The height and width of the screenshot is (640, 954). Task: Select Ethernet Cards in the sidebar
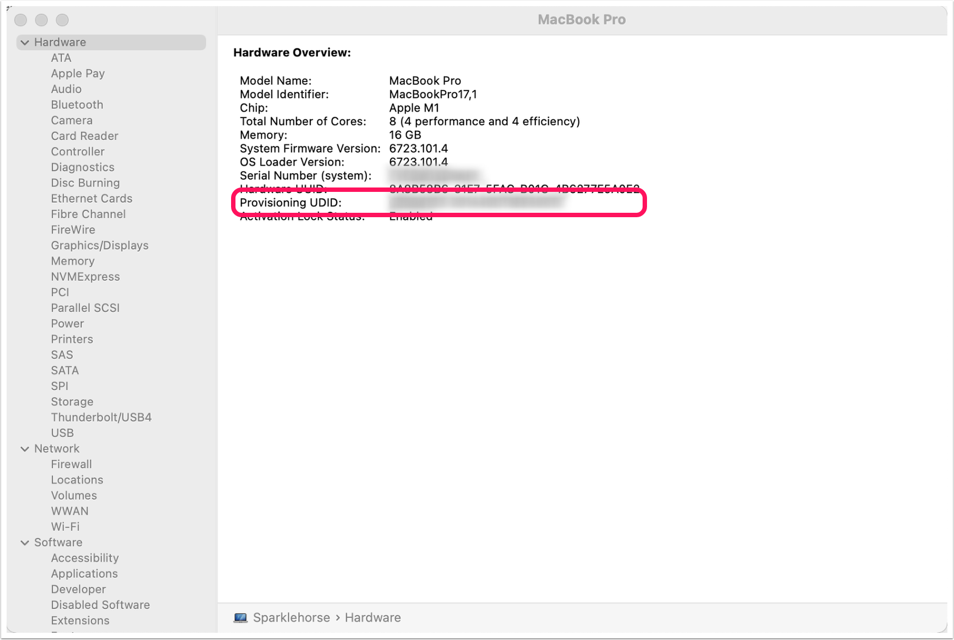[92, 198]
